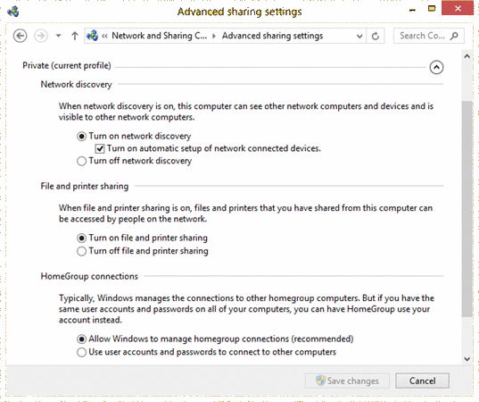Click the window's title bar network icon
This screenshot has width=479, height=402.
pos(13,12)
